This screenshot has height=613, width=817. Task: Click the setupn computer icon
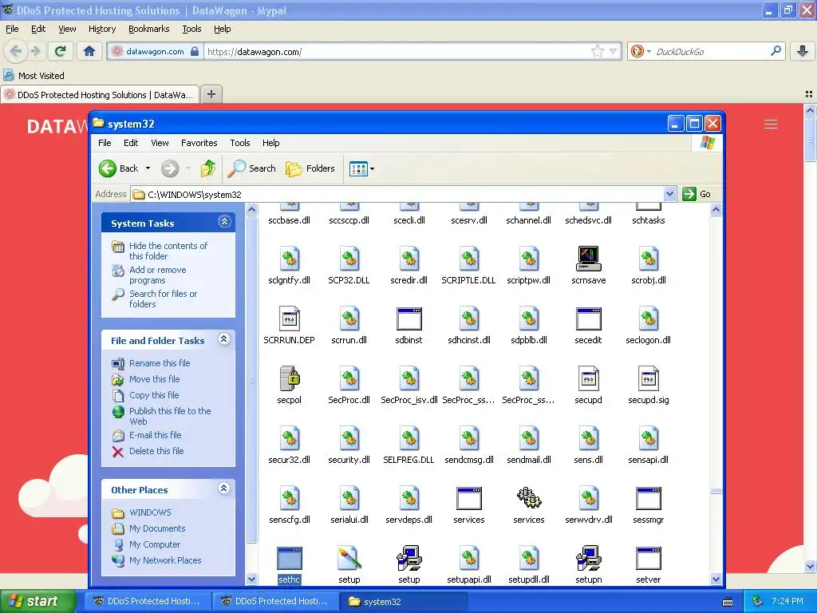(x=588, y=558)
